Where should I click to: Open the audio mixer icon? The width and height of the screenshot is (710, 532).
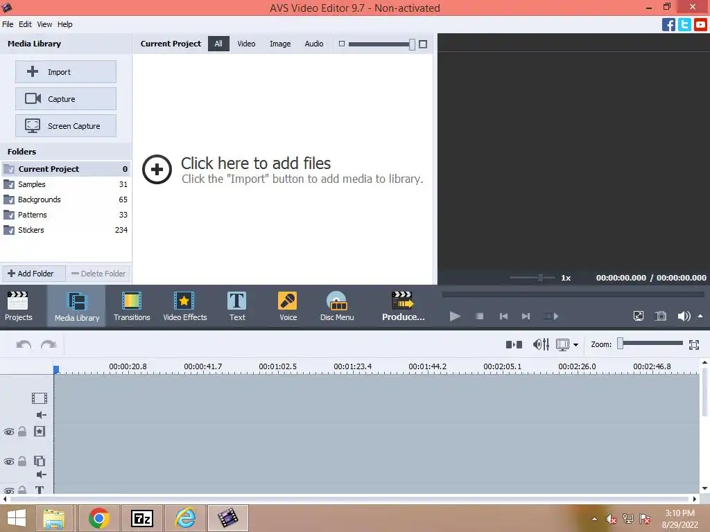[x=541, y=345]
